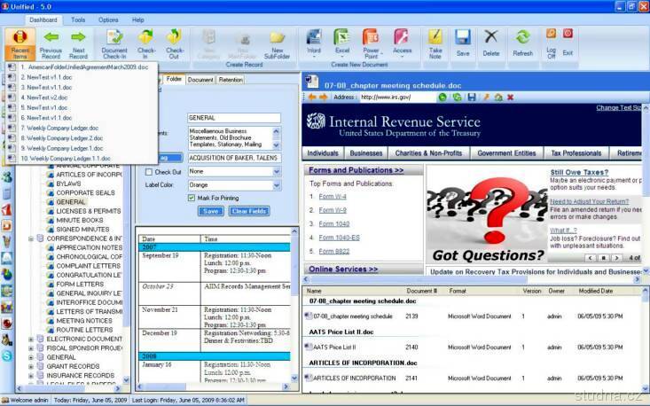This screenshot has height=406, width=650.
Task: Create a new Excel document
Action: [342, 43]
